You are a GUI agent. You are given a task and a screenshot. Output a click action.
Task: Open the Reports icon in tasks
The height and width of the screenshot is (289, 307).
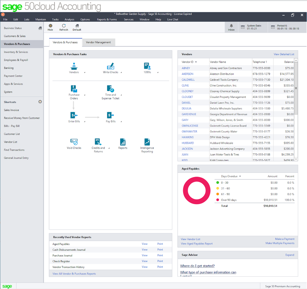(123, 142)
